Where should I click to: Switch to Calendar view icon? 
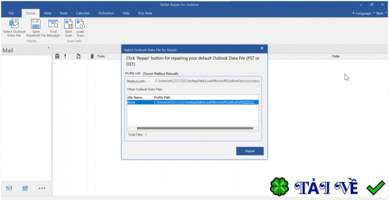pyautogui.click(x=25, y=188)
